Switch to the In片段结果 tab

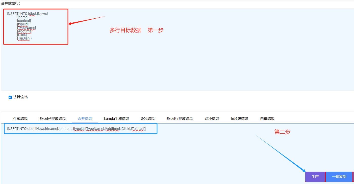pyautogui.click(x=239, y=119)
